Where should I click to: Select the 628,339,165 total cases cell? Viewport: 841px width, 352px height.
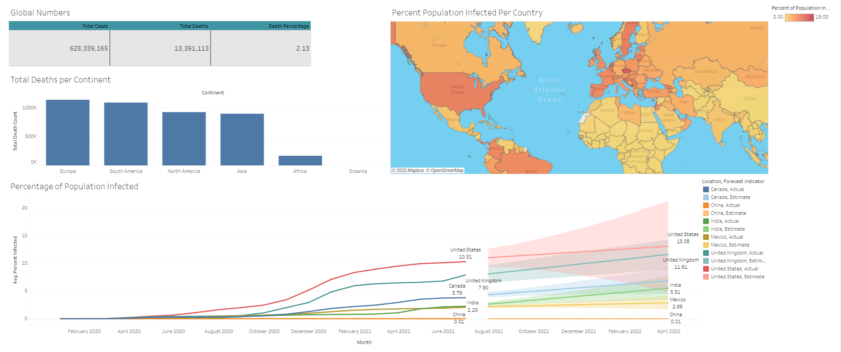(x=59, y=49)
